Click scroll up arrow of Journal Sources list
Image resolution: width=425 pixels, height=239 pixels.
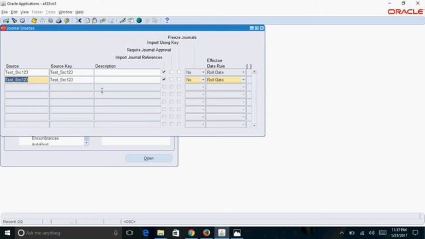[254, 72]
